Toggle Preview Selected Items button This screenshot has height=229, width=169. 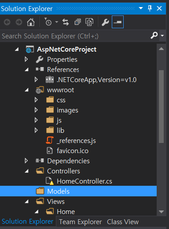(118, 22)
